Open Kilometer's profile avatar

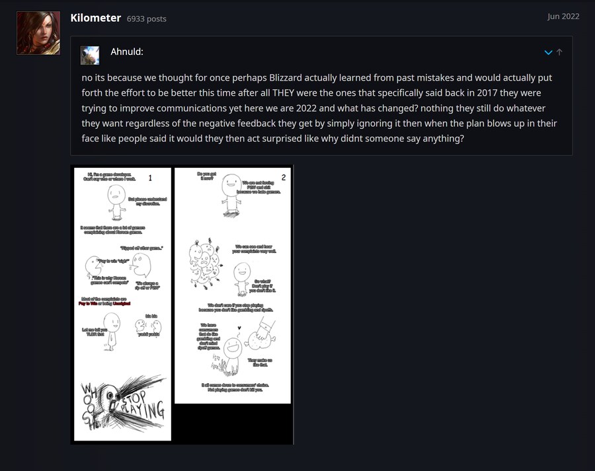click(38, 33)
